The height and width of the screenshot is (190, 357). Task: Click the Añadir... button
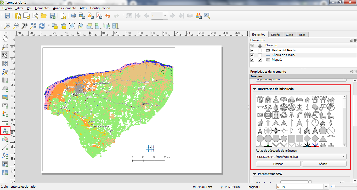tap(324, 164)
